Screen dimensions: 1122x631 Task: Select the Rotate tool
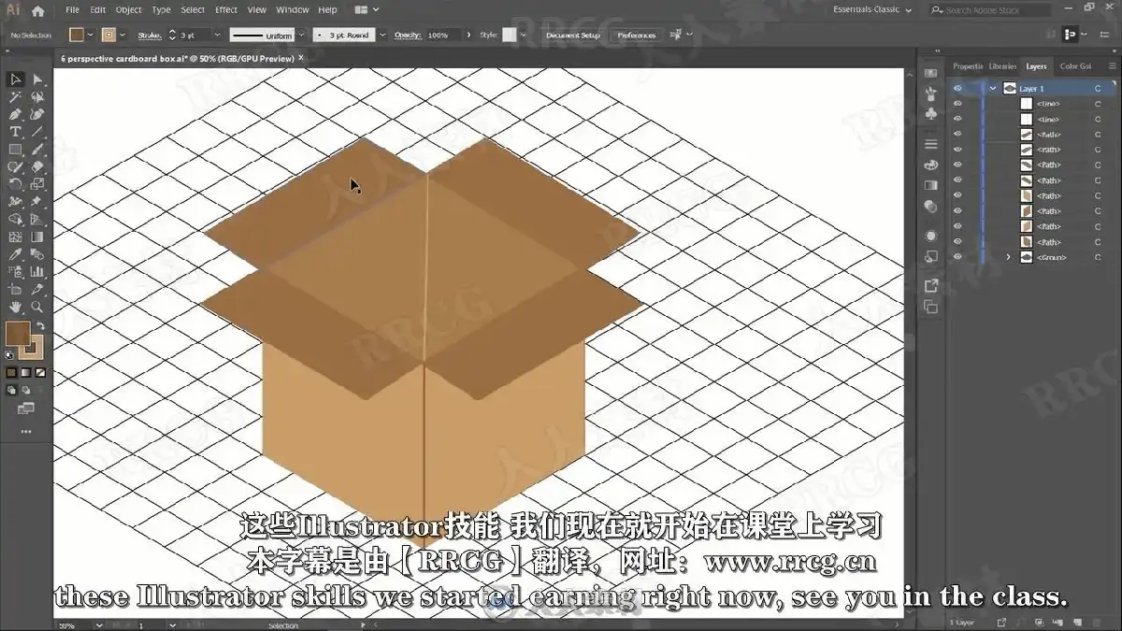(x=16, y=184)
